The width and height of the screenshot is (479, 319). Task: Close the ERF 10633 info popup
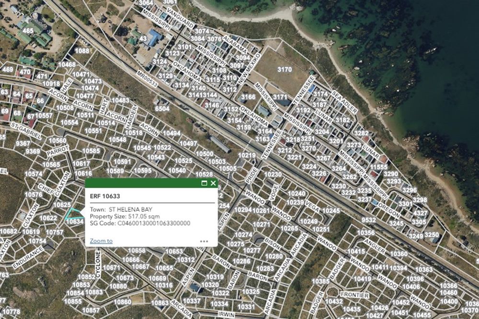click(x=213, y=183)
